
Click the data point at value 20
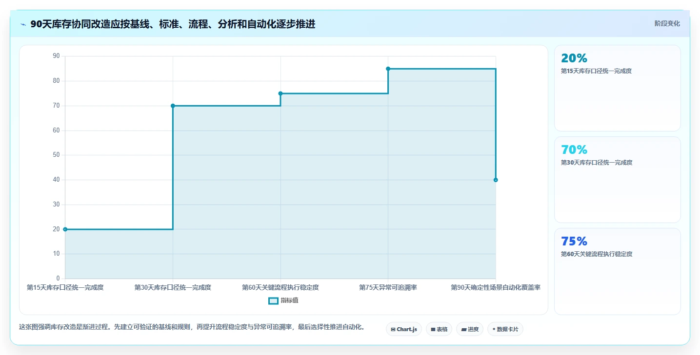tap(65, 229)
